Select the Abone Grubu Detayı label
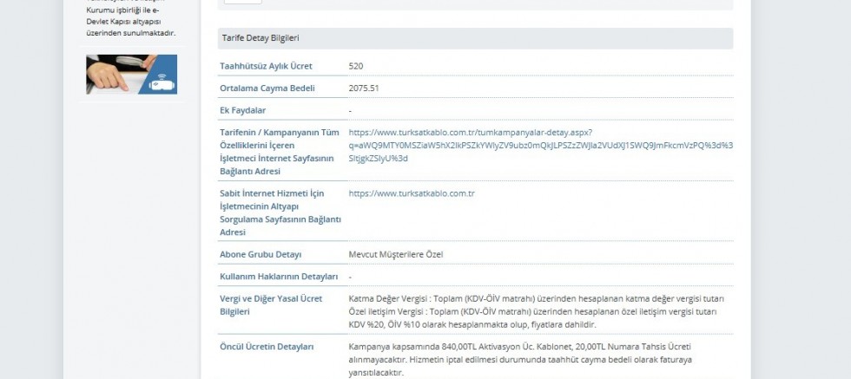Viewport: 851px width, 379px height. point(261,254)
